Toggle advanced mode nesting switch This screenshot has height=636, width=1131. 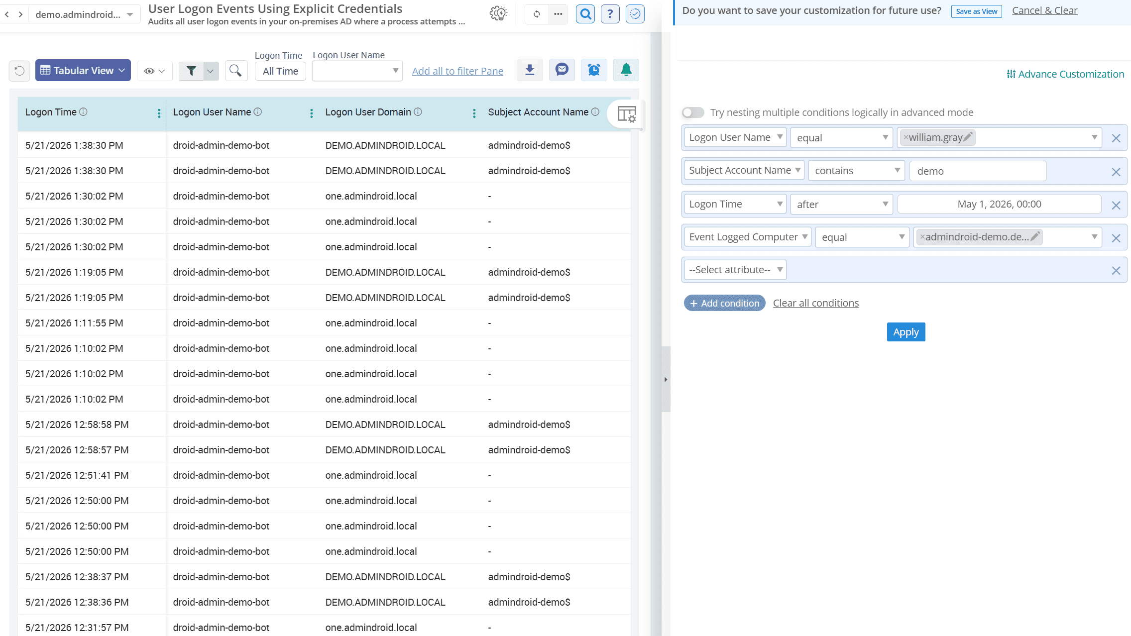click(693, 112)
